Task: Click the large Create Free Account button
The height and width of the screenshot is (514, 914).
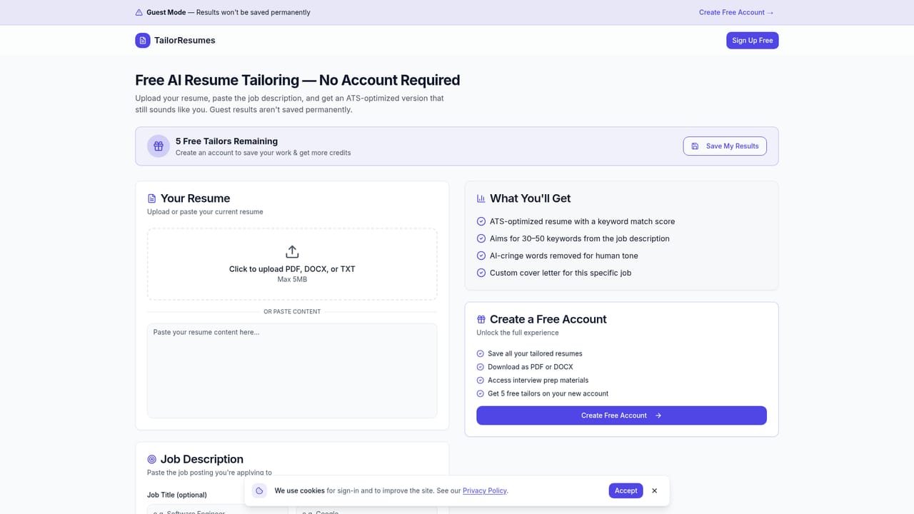Action: point(621,415)
